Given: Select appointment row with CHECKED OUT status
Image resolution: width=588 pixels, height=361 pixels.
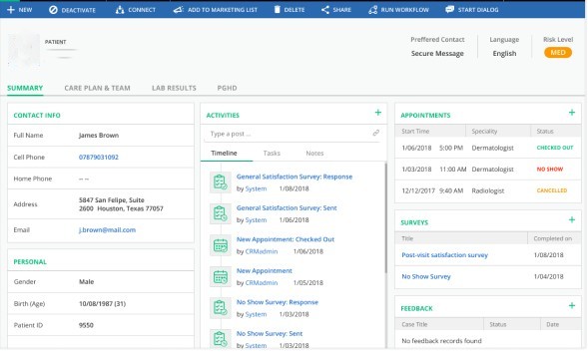Looking at the screenshot, I should click(x=488, y=148).
